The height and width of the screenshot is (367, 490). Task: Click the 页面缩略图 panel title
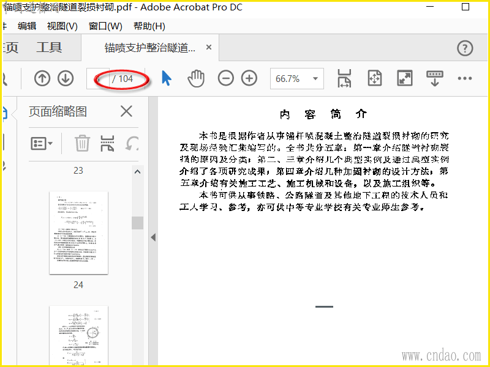point(58,111)
